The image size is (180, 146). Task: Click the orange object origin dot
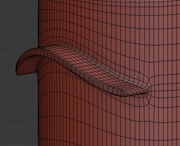tap(135, 77)
